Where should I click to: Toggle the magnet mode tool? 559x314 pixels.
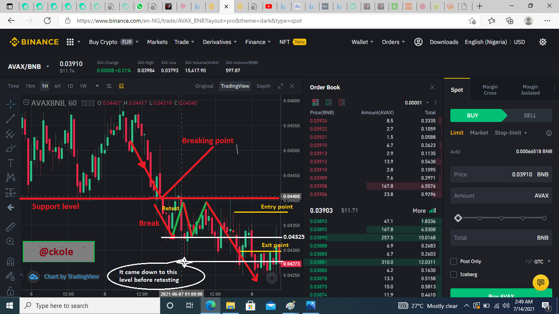10,261
